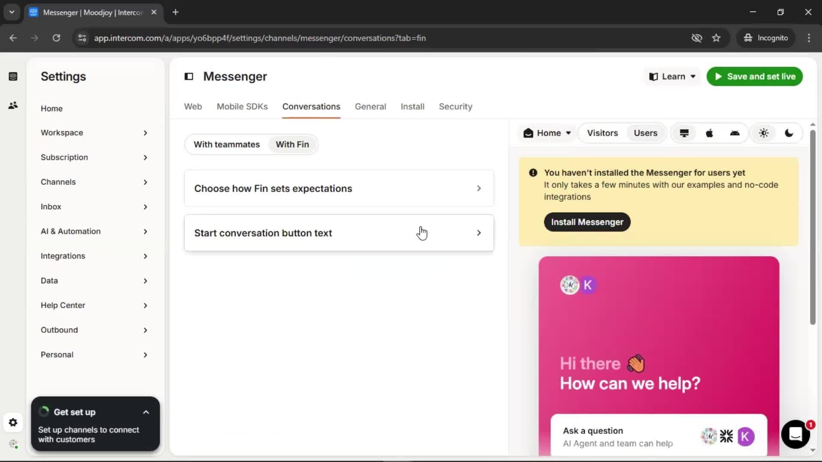Open the browser three-dot menu
The width and height of the screenshot is (822, 462).
click(809, 38)
